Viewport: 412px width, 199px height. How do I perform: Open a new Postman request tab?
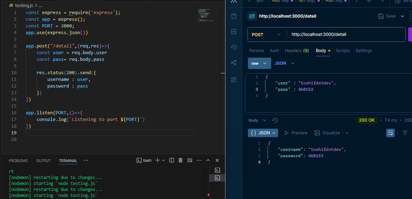tap(369, 1)
